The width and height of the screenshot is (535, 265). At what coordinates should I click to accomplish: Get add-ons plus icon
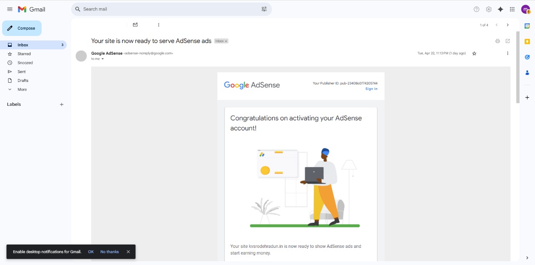527,97
